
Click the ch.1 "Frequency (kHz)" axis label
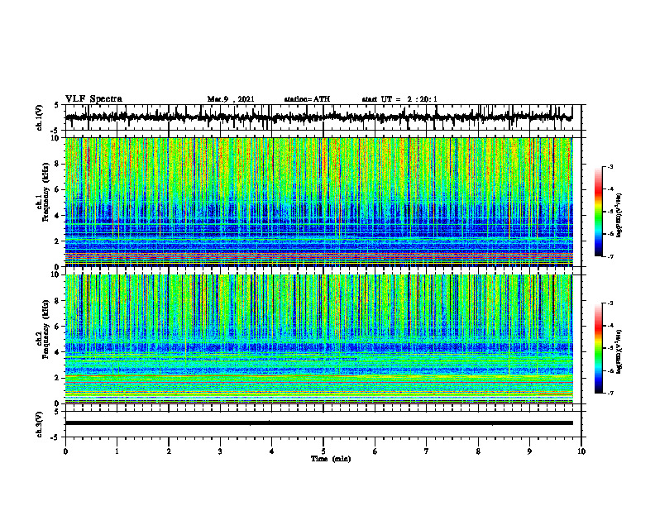(x=45, y=193)
